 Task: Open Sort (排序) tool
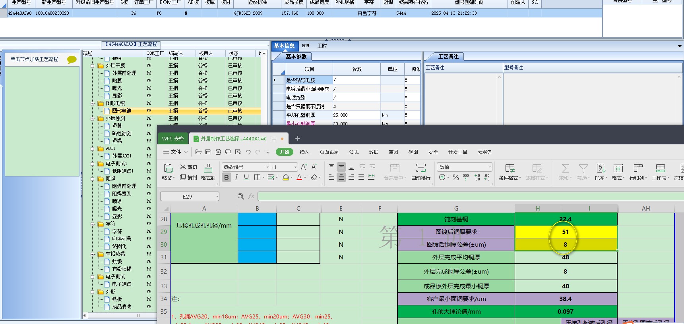tap(601, 172)
